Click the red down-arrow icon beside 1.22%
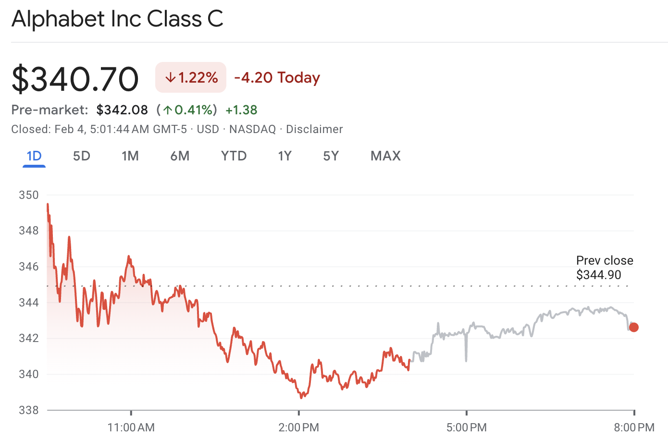The width and height of the screenshot is (668, 440). point(170,77)
